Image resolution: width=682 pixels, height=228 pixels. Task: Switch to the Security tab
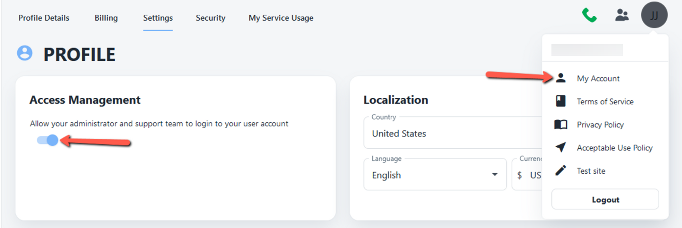tap(210, 18)
